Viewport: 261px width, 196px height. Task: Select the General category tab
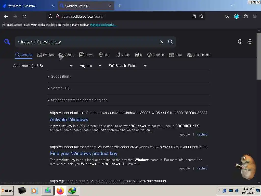coord(23,55)
